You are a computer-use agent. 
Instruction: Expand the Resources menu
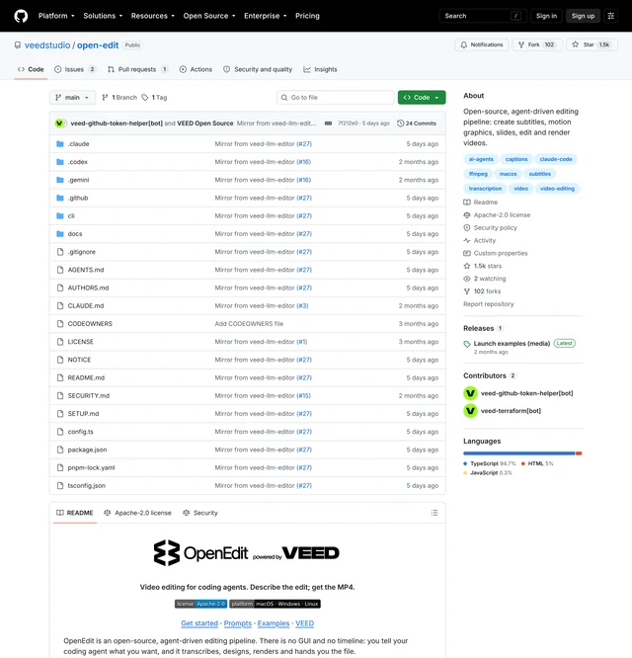pos(153,16)
